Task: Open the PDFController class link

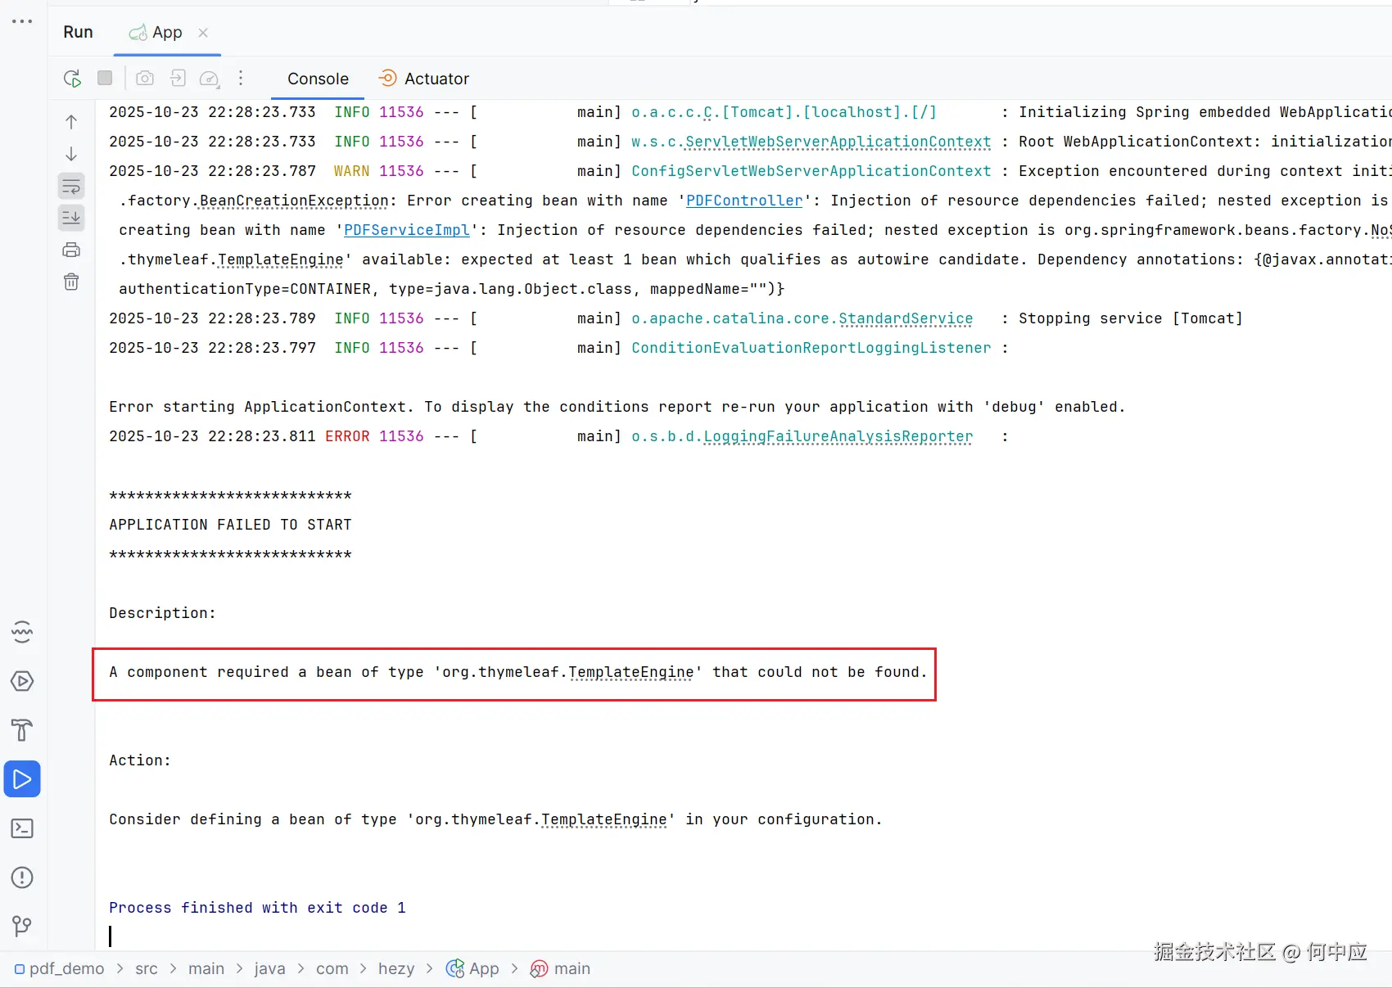Action: (744, 201)
